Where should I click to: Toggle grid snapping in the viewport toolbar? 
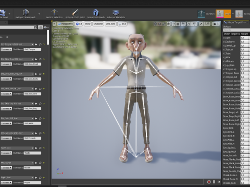[178, 24]
